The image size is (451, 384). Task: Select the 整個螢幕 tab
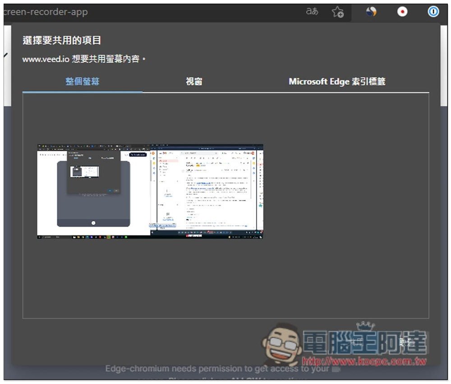pos(83,82)
